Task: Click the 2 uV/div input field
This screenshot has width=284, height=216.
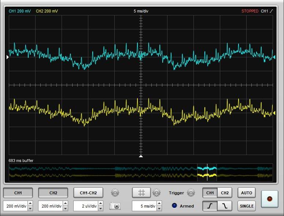Action: 86,206
